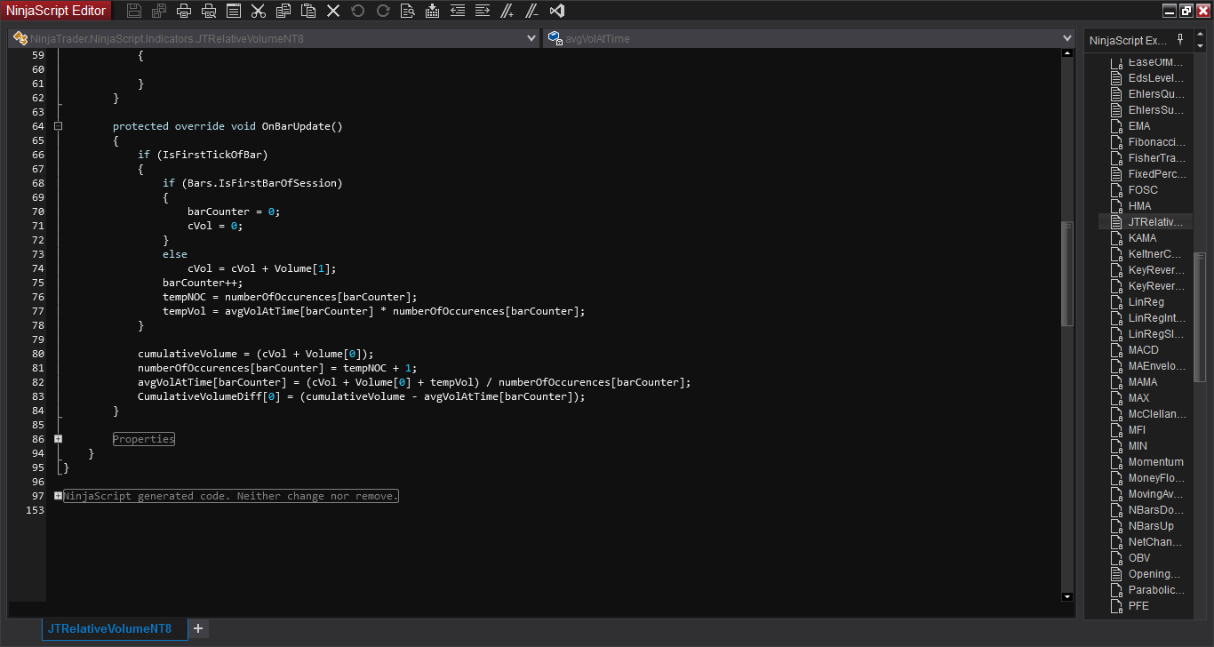This screenshot has height=647, width=1214.
Task: Select EMA indicator in explorer
Action: pos(1139,126)
